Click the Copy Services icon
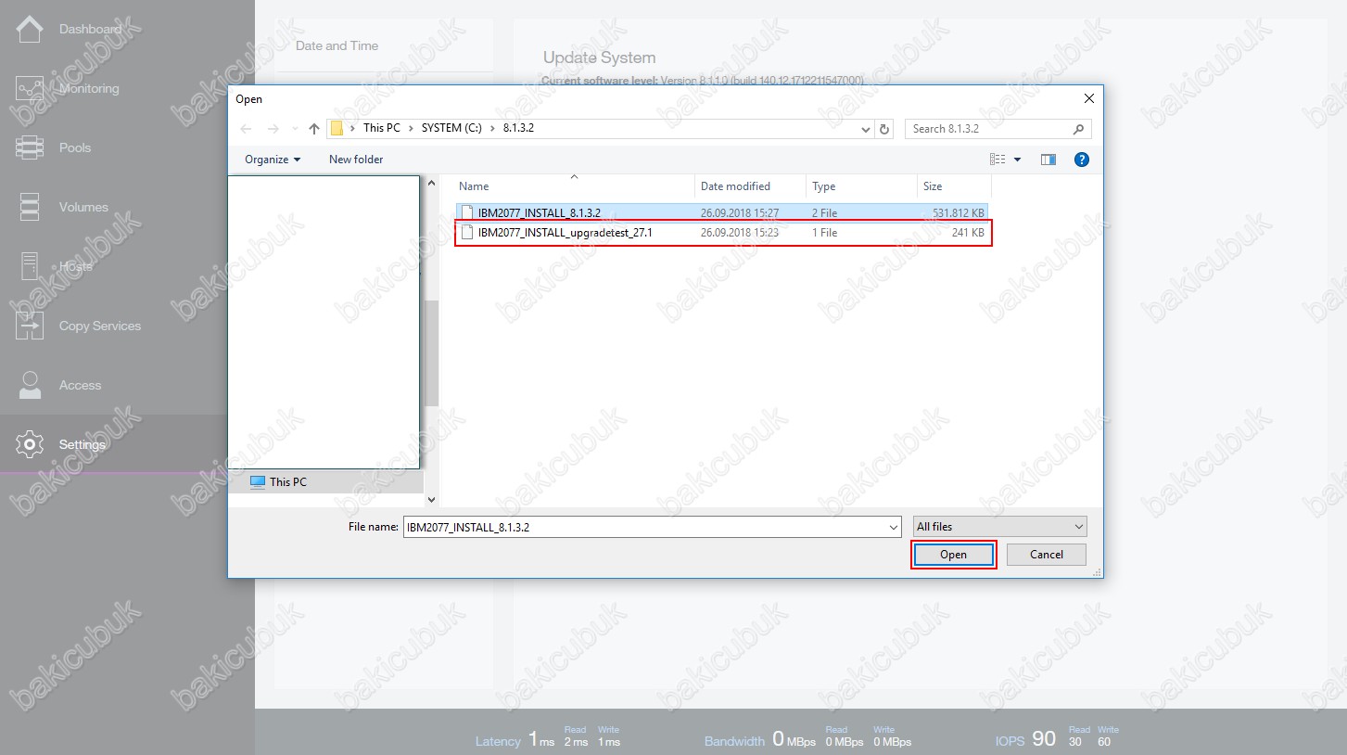Screen dimensions: 1347x755 (x=30, y=326)
